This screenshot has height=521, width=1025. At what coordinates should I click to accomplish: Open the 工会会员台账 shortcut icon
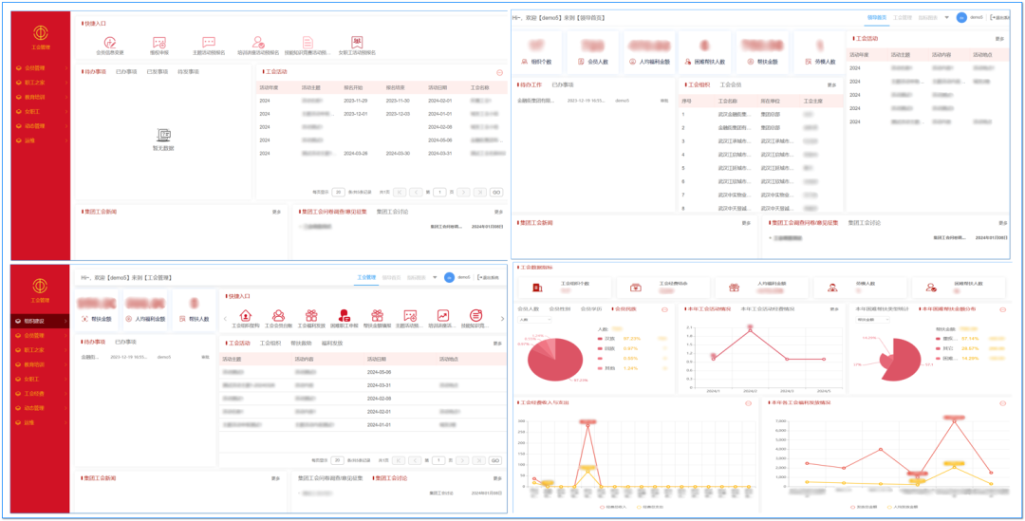(278, 316)
